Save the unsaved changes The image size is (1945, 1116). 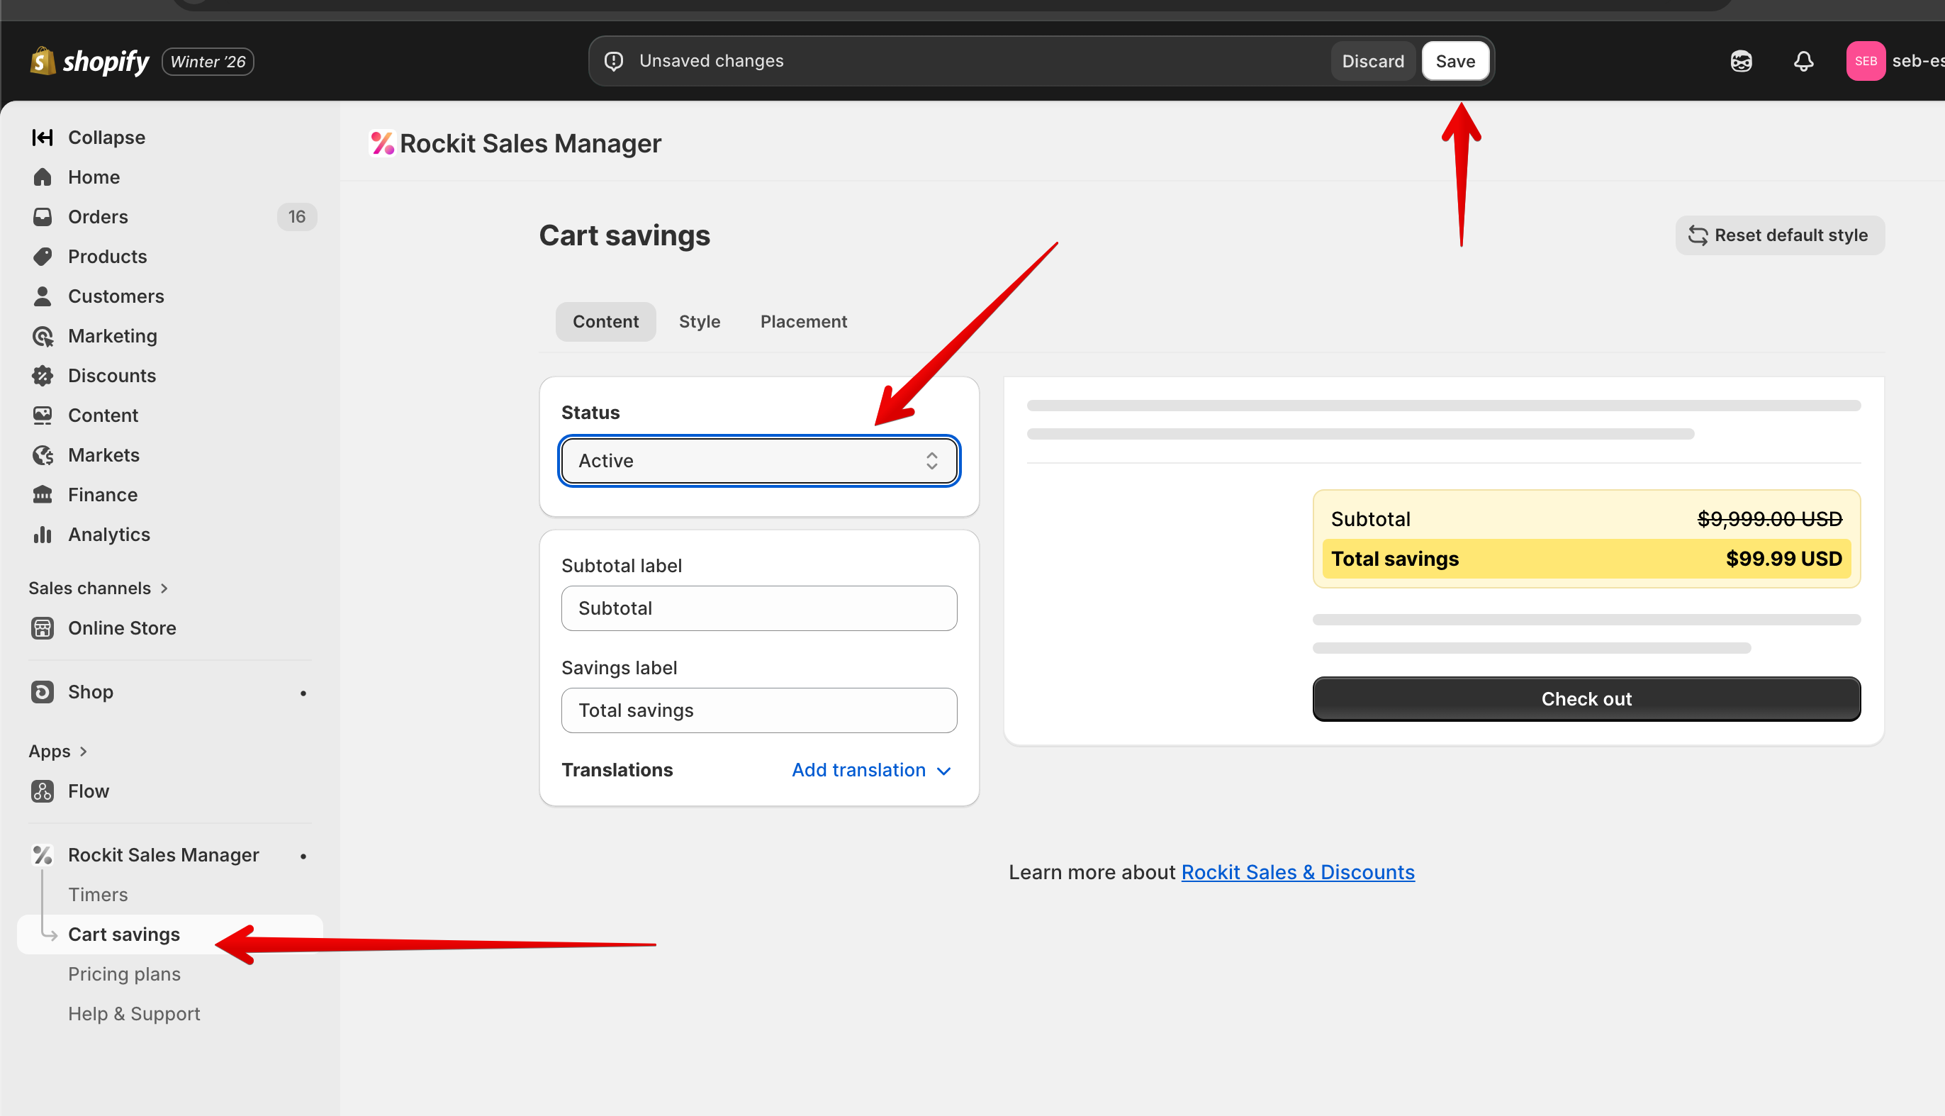[x=1454, y=61]
